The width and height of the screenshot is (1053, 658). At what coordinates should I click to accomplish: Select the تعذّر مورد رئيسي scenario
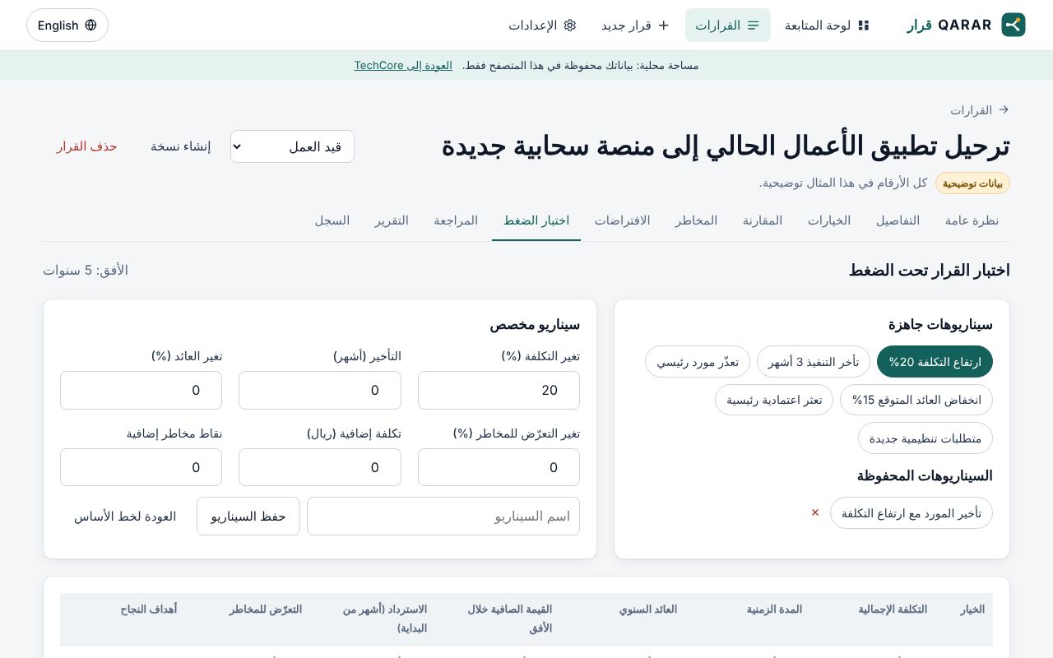click(x=698, y=361)
